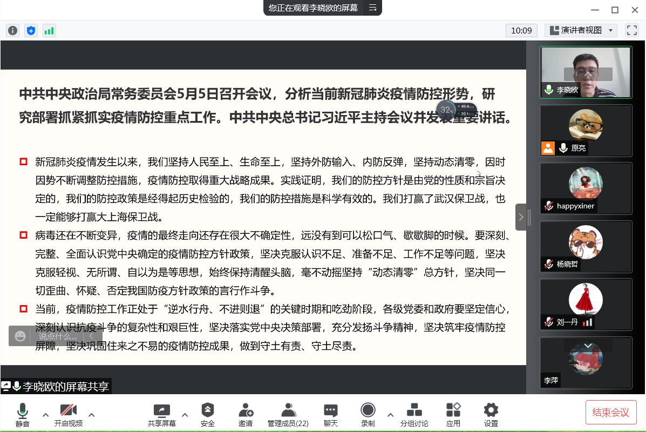
Task: Open 分组讨论 breakout rooms
Action: tap(414, 415)
